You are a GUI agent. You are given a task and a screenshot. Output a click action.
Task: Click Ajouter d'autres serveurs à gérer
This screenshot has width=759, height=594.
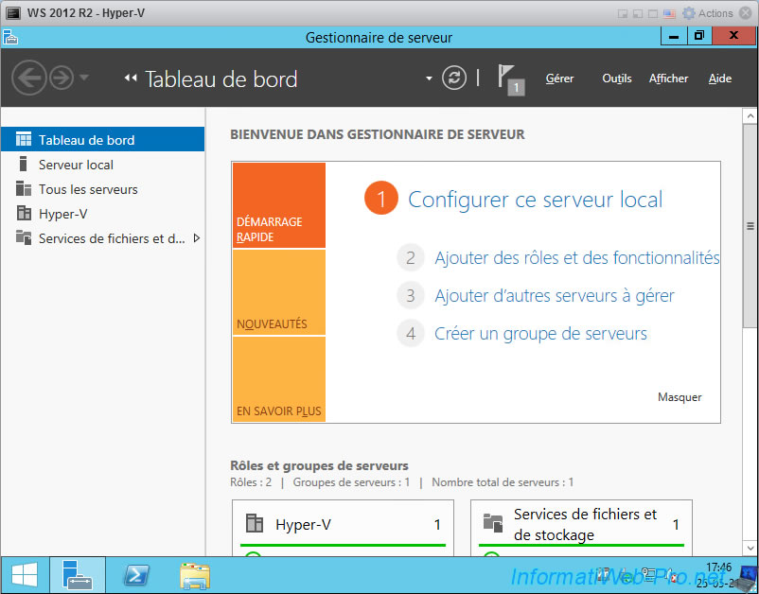[555, 295]
